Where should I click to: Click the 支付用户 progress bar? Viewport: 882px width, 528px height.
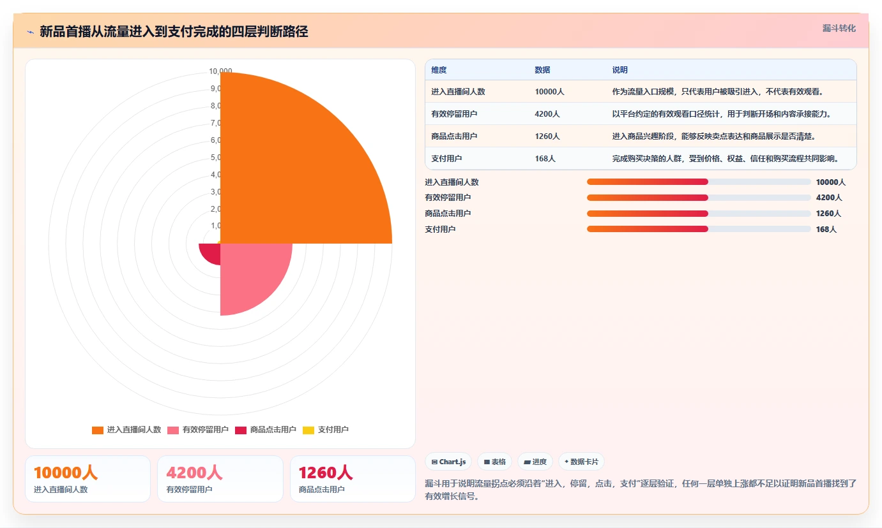[x=699, y=229]
